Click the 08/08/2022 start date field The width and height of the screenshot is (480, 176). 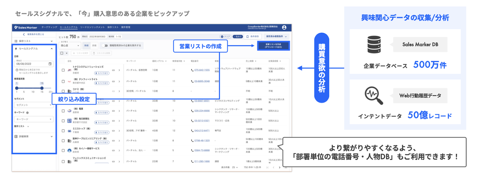[34, 64]
